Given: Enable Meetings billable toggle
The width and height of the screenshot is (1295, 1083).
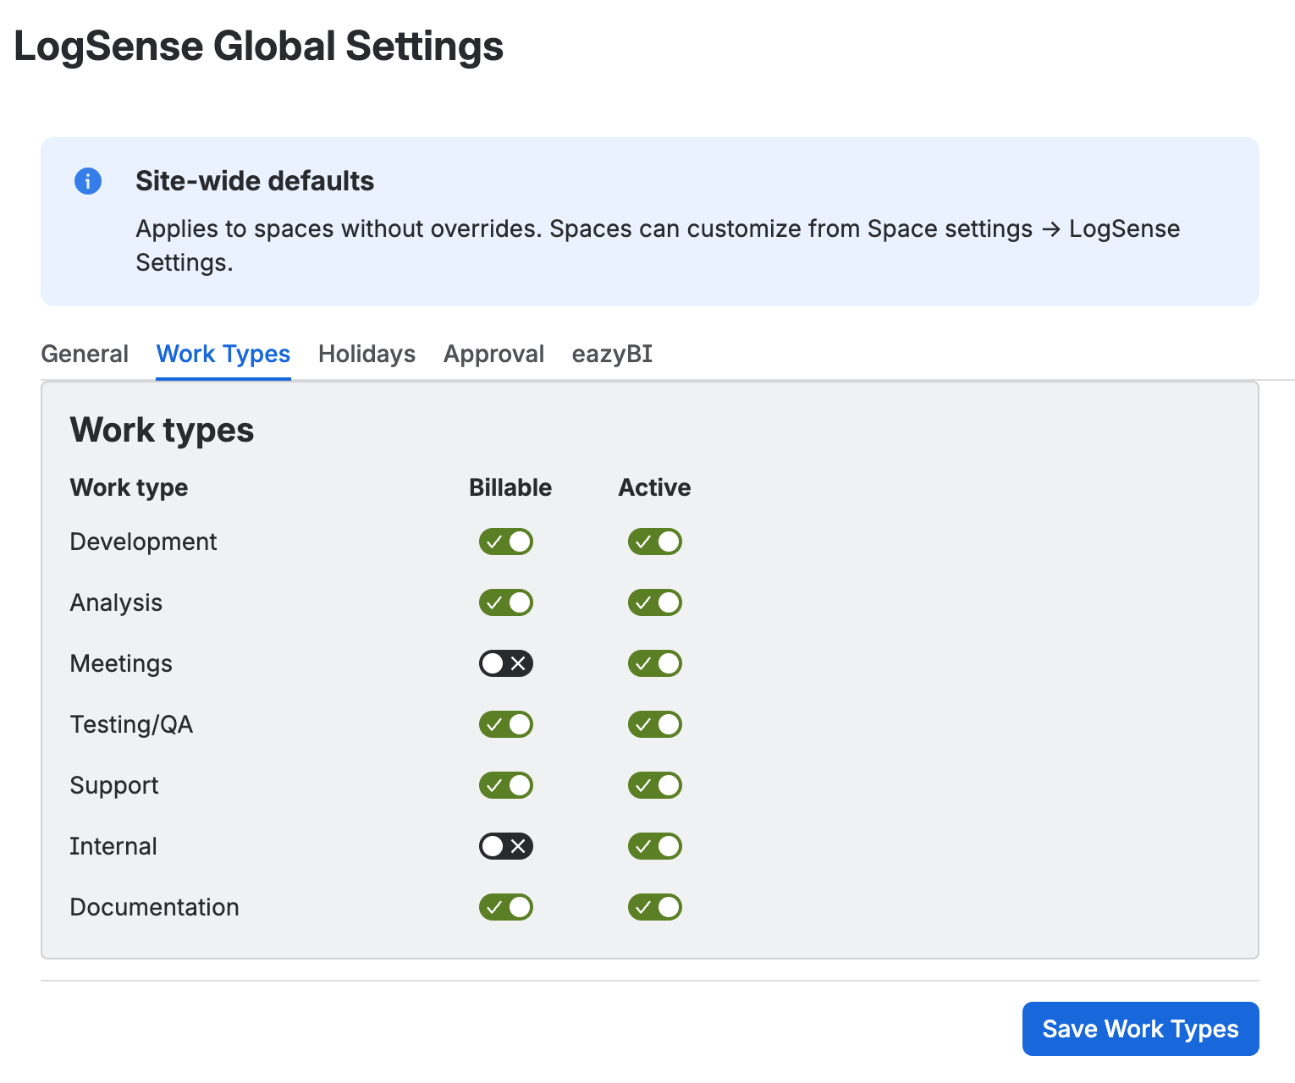Looking at the screenshot, I should point(506,663).
